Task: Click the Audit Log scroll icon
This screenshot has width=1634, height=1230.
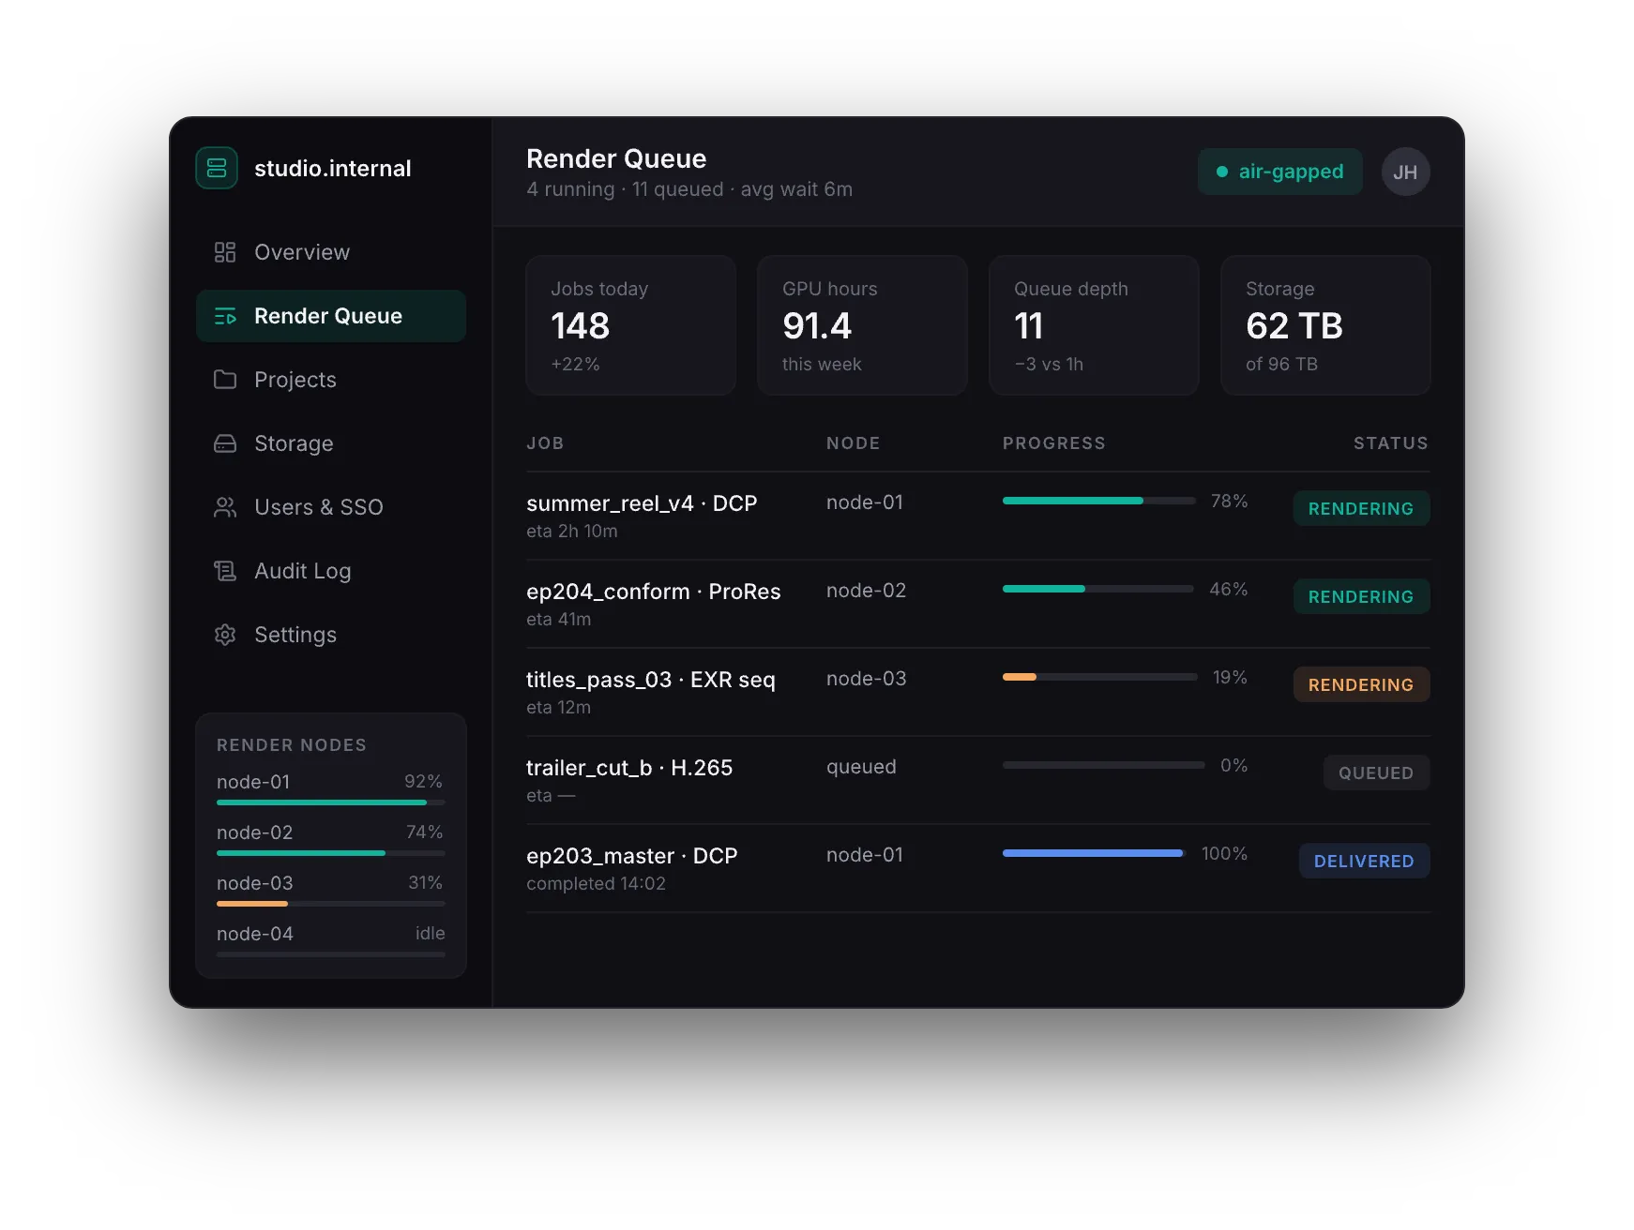Action: pyautogui.click(x=225, y=571)
